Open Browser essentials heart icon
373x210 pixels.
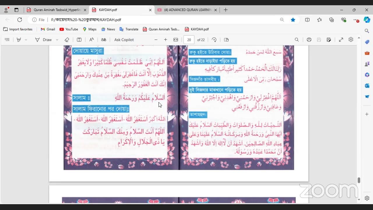click(x=344, y=20)
